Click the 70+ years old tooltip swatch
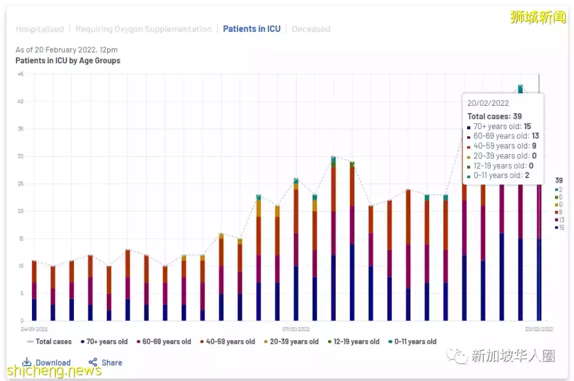 tap(469, 127)
